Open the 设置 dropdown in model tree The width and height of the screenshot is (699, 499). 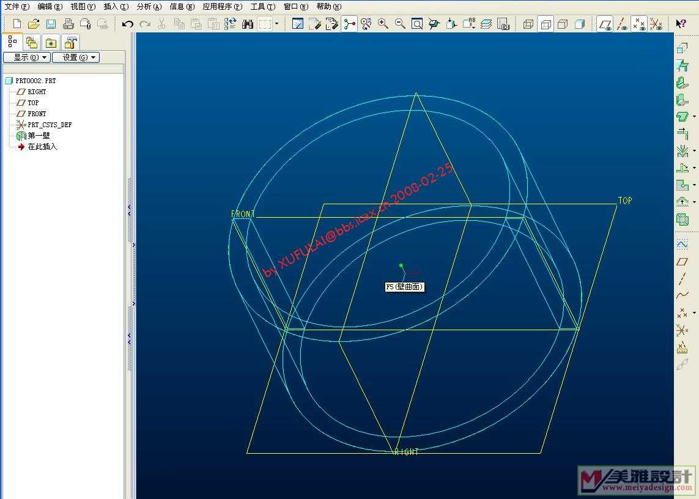tap(75, 57)
